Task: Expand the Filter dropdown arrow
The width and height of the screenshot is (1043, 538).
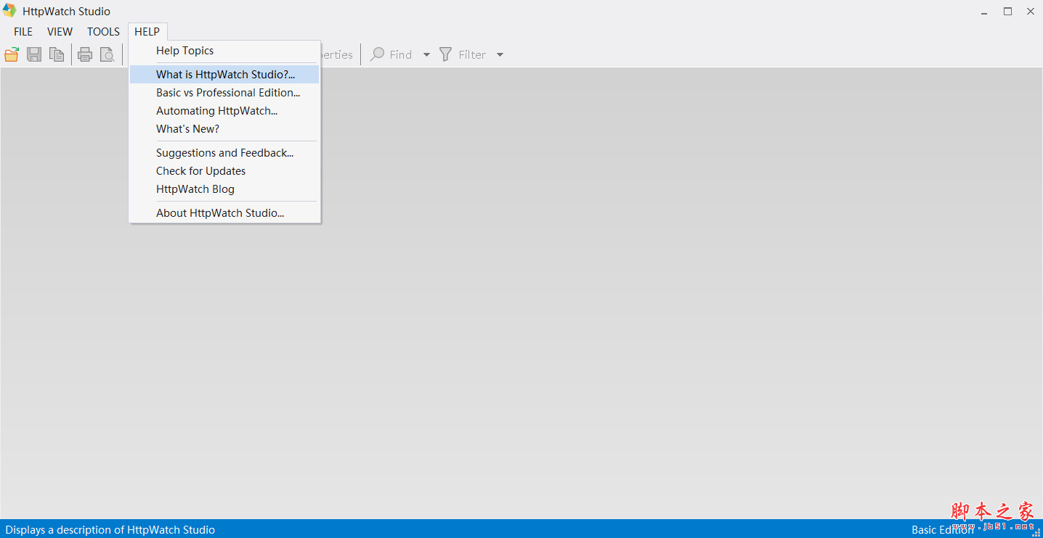Action: [500, 54]
